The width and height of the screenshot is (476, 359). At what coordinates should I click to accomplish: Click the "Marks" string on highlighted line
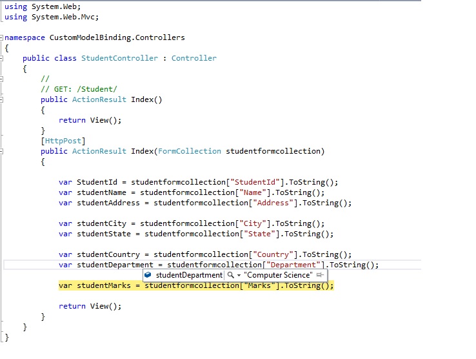(x=259, y=285)
